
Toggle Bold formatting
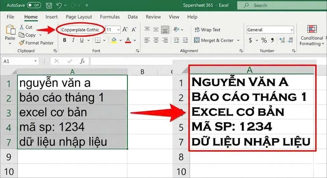click(64, 40)
